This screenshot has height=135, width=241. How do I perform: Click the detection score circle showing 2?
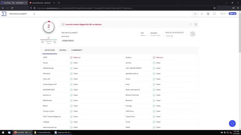click(49, 27)
